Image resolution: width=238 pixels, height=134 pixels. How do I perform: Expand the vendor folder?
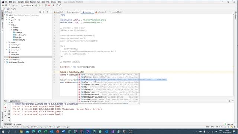7,42
